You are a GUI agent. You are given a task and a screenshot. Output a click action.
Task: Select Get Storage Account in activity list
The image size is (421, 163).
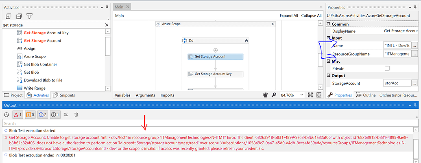point(42,41)
